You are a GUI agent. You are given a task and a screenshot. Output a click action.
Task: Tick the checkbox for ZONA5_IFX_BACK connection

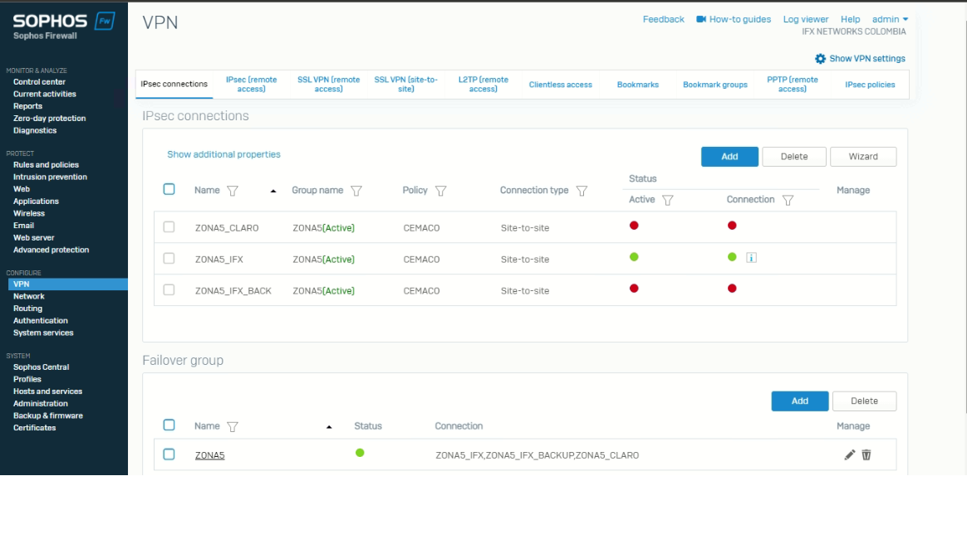tap(169, 290)
